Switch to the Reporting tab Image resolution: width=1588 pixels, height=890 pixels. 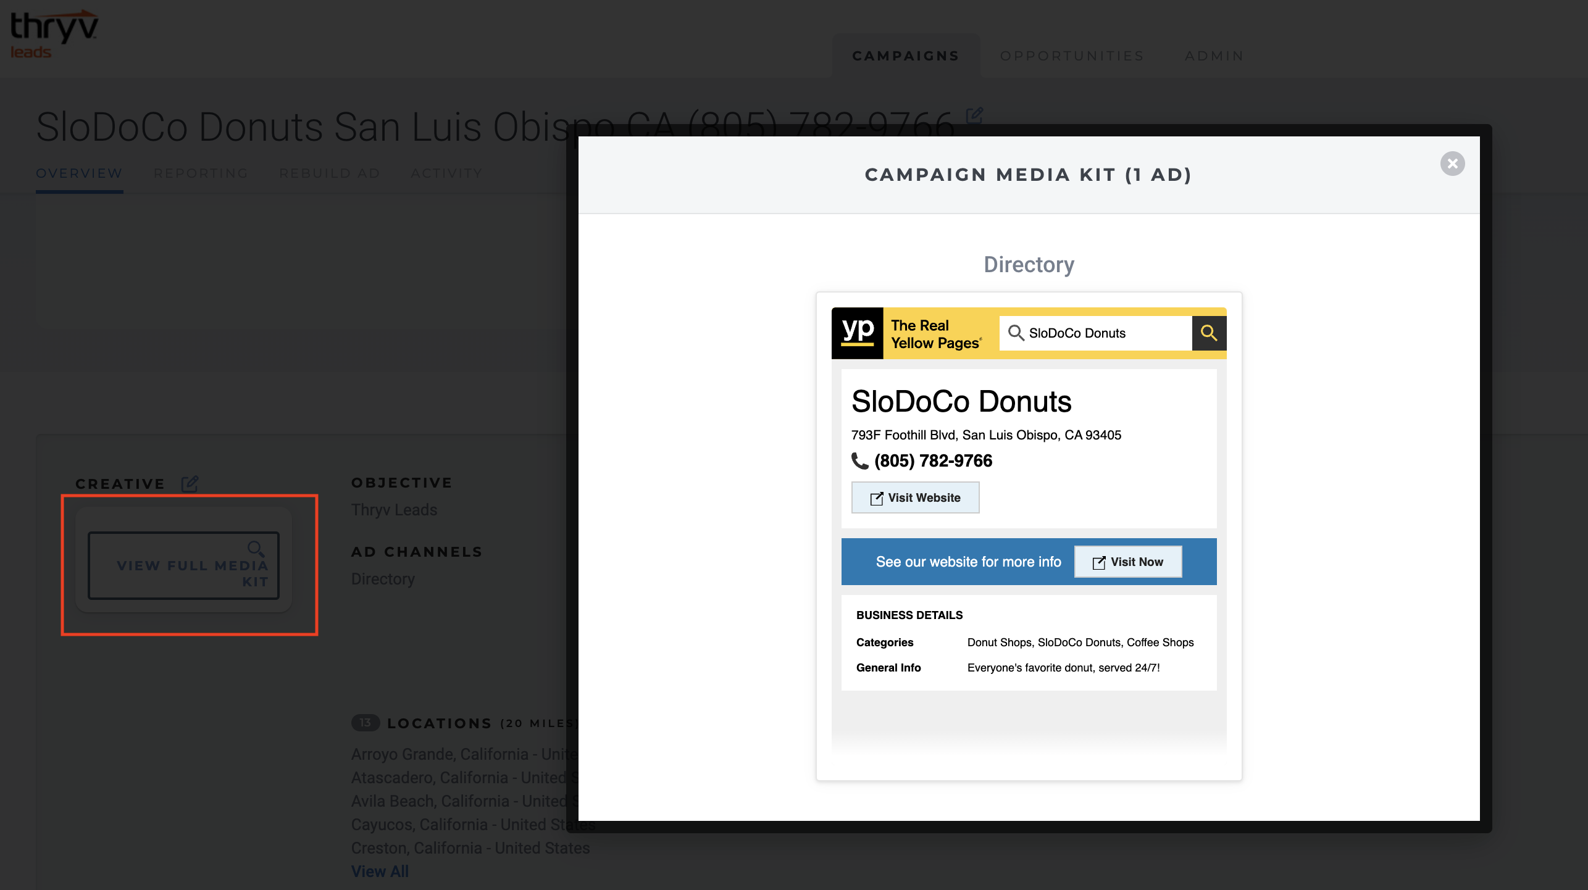tap(201, 173)
